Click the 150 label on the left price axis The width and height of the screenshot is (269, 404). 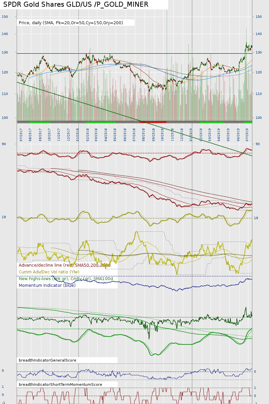pos(5,16)
